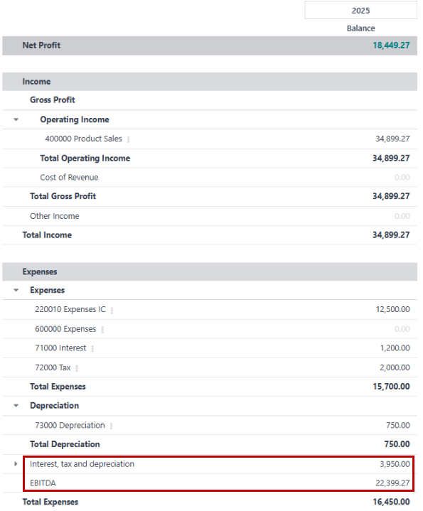Image resolution: width=423 pixels, height=511 pixels.
Task: Collapse the Expenses subsection arrow
Action: [16, 291]
